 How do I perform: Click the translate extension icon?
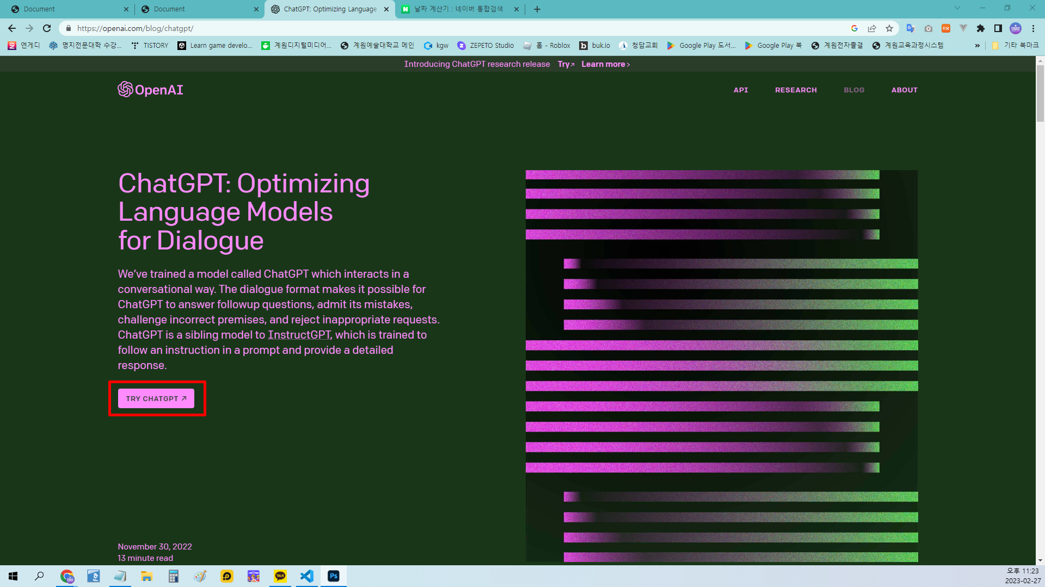tap(911, 28)
